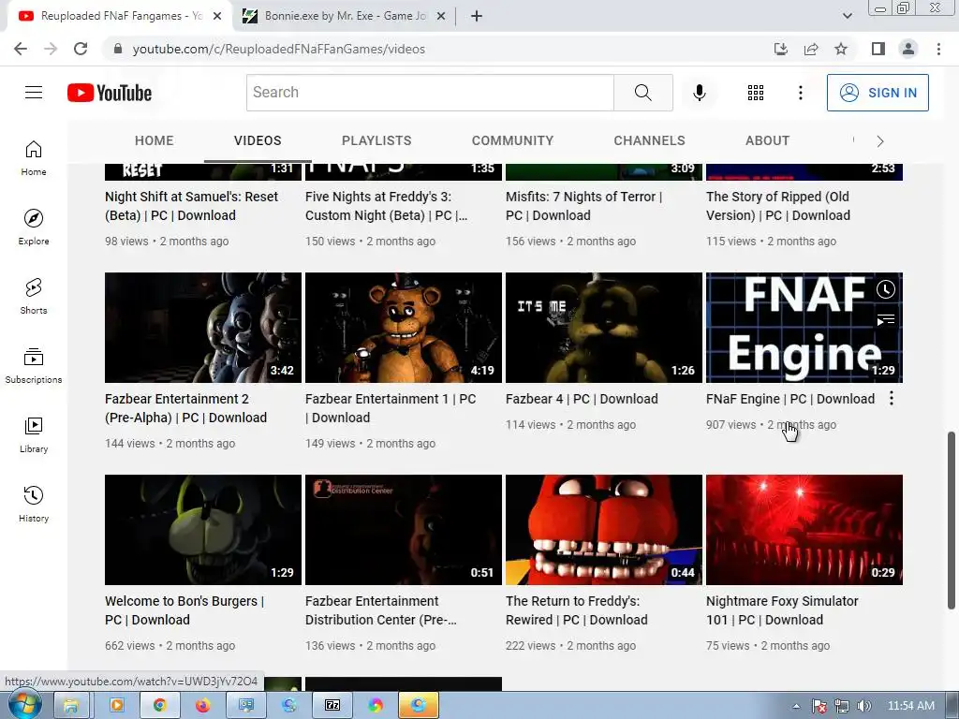The image size is (959, 719).
Task: Open the Windows Start menu
Action: click(x=25, y=704)
